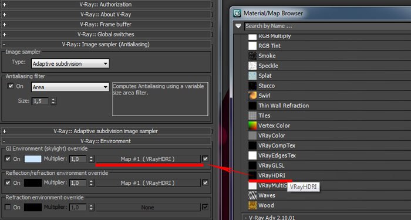This screenshot has width=411, height=220.
Task: Select the VRayHDRI map icon
Action: [252, 175]
